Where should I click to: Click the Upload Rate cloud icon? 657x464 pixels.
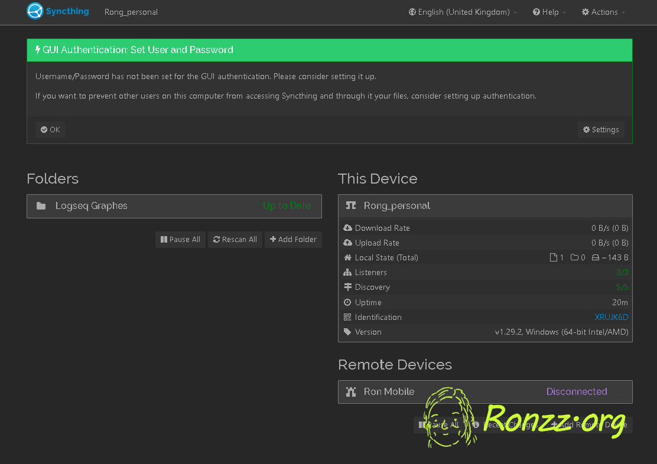[348, 243]
